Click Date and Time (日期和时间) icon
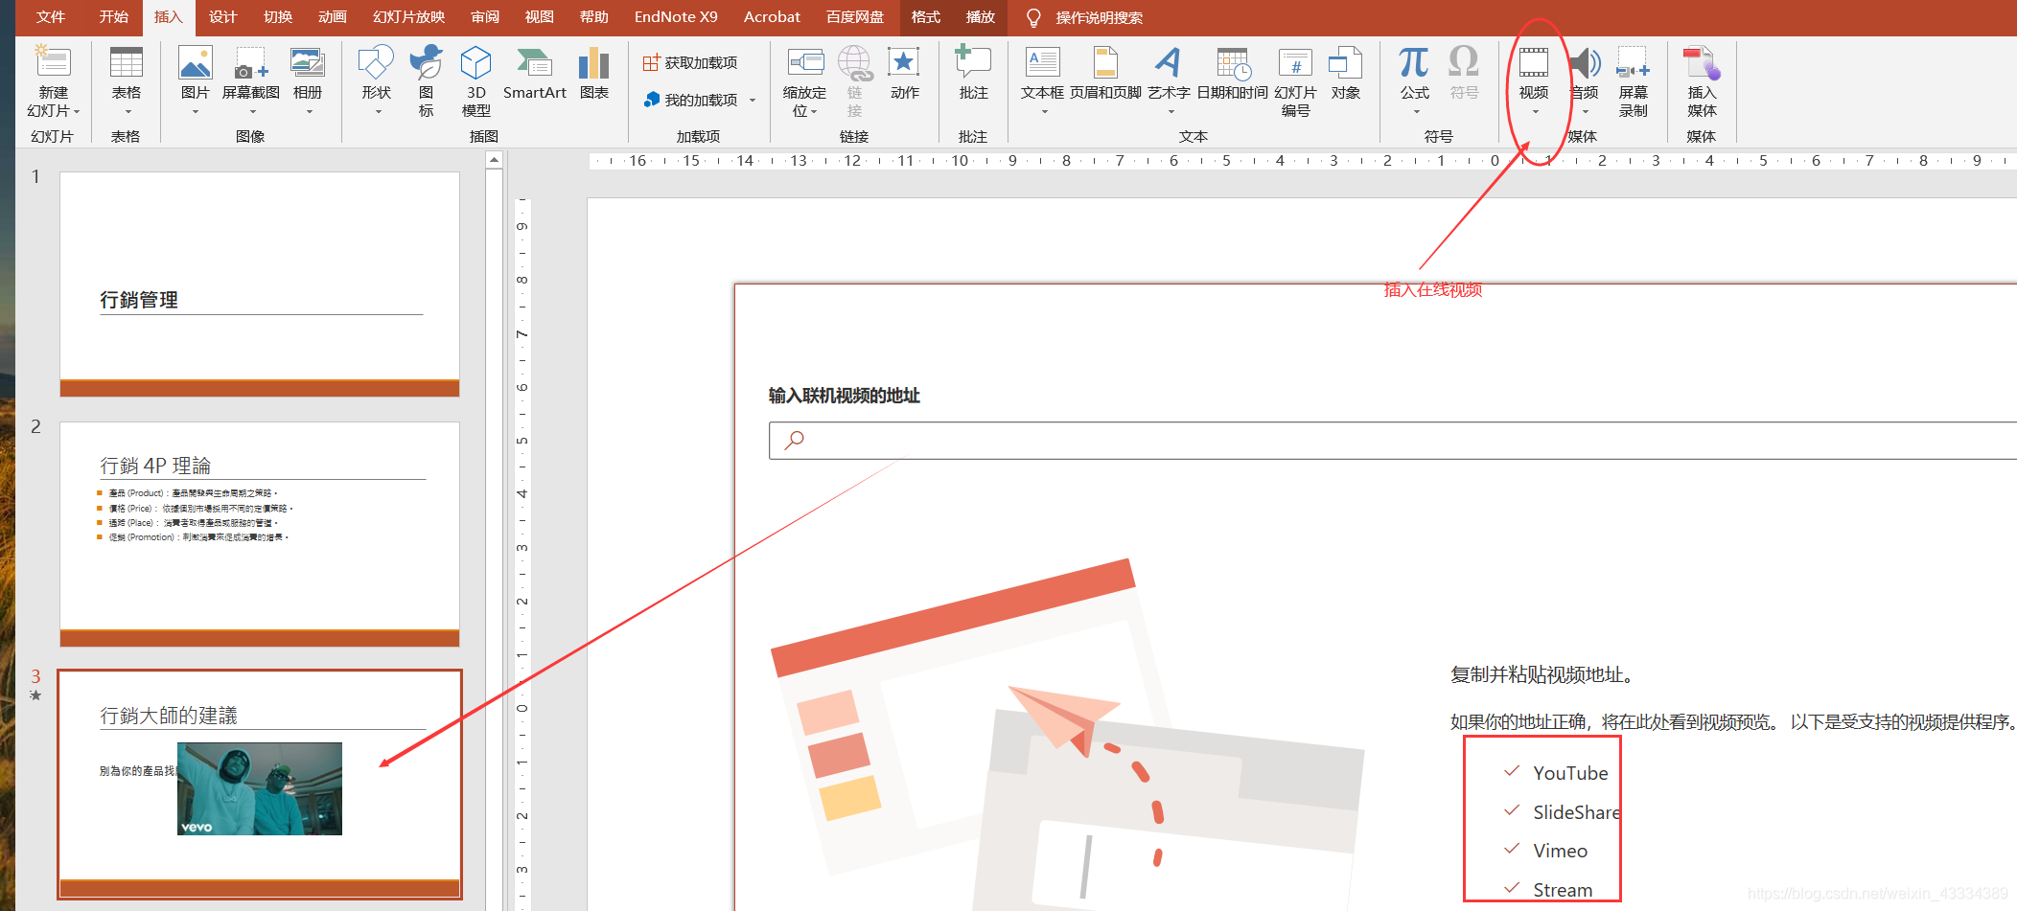The width and height of the screenshot is (2017, 911). pyautogui.click(x=1233, y=61)
